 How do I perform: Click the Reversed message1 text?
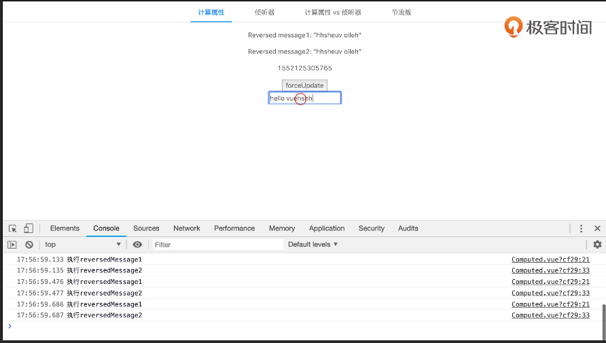tap(304, 35)
